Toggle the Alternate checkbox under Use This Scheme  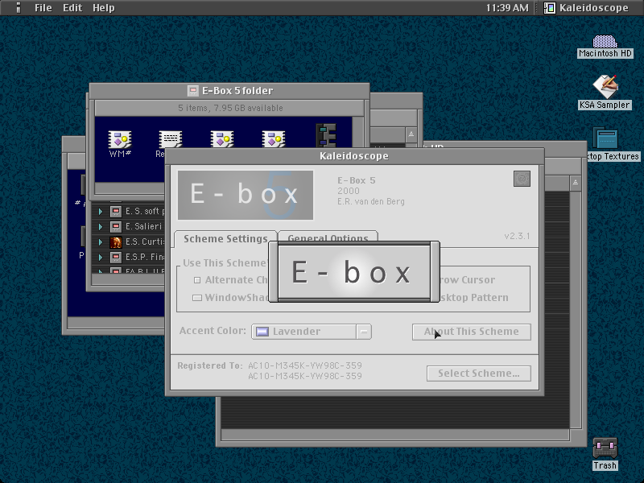pyautogui.click(x=197, y=280)
